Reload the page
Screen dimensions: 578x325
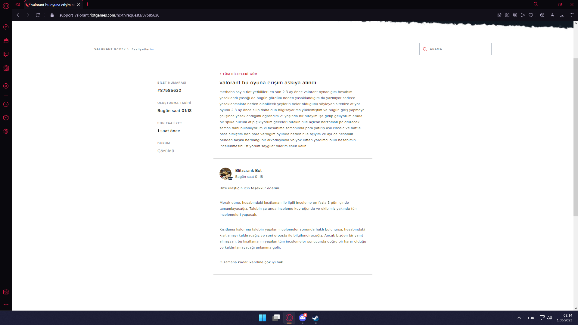pos(38,15)
